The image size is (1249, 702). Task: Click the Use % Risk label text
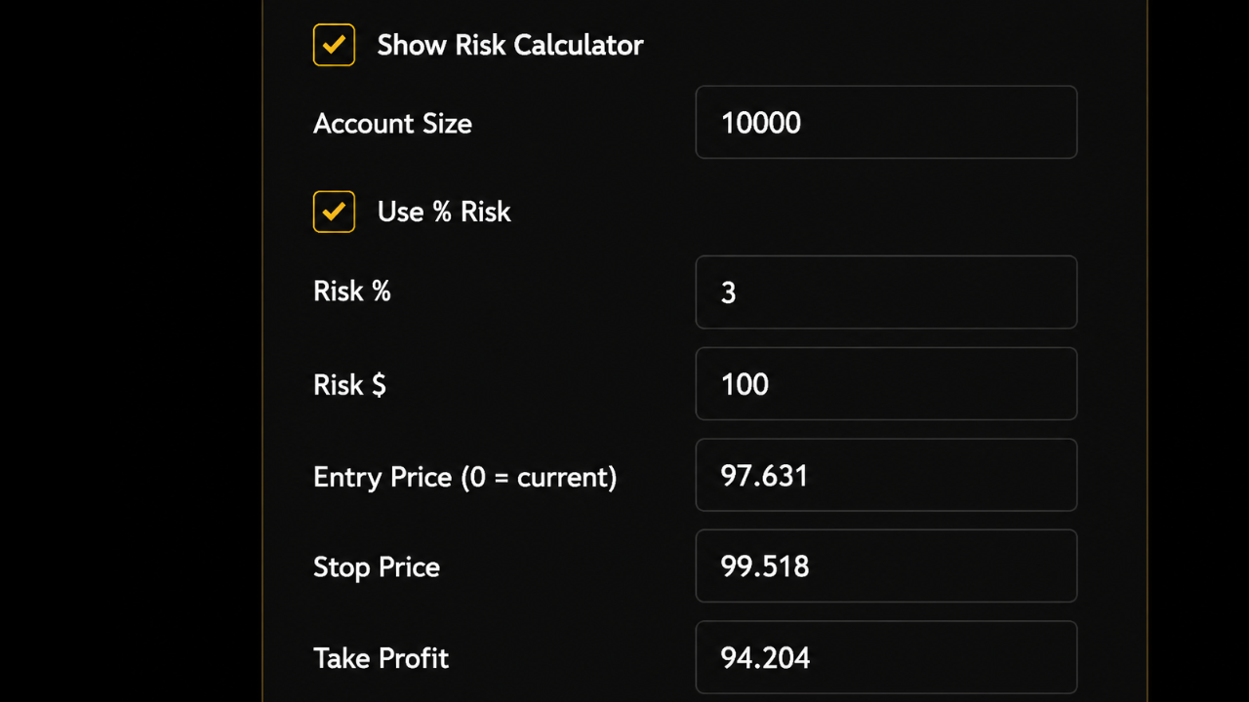(444, 212)
